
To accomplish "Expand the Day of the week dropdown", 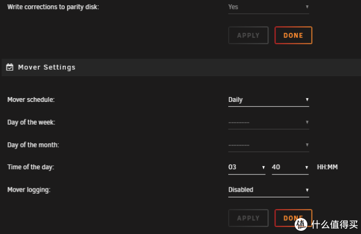I will (269, 123).
